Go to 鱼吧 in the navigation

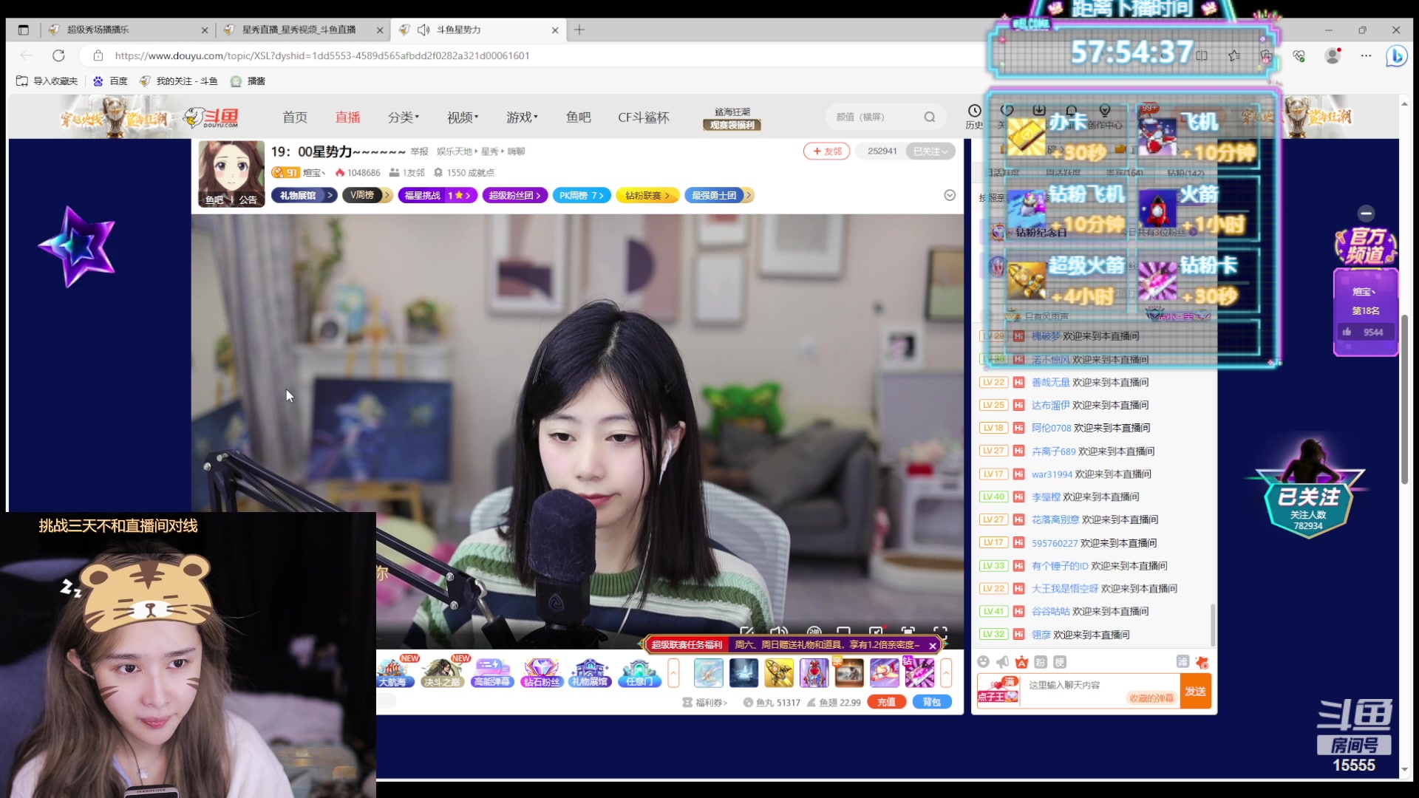(578, 117)
